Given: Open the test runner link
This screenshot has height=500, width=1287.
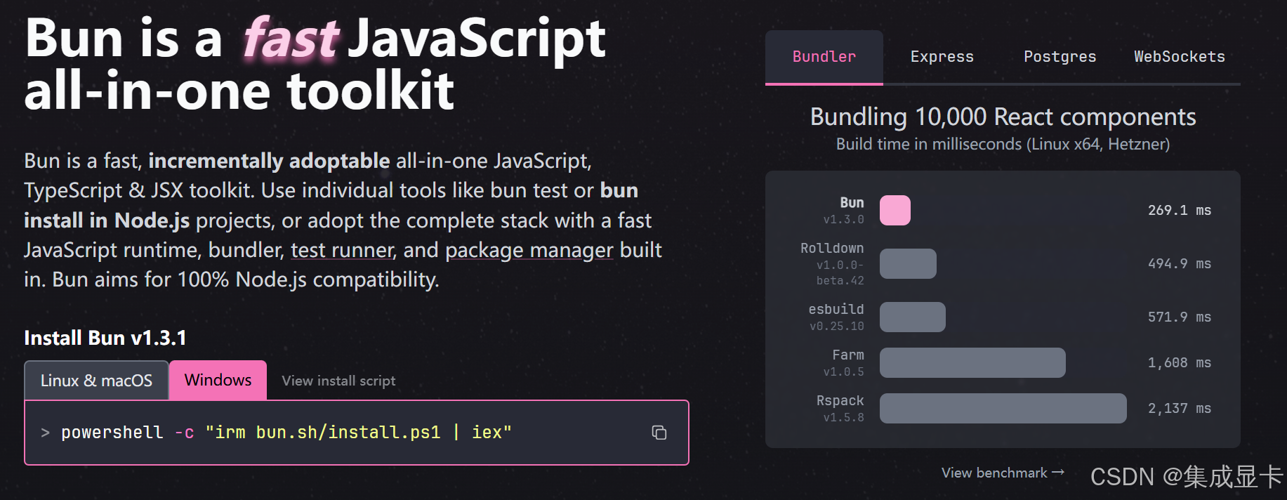Looking at the screenshot, I should tap(343, 250).
